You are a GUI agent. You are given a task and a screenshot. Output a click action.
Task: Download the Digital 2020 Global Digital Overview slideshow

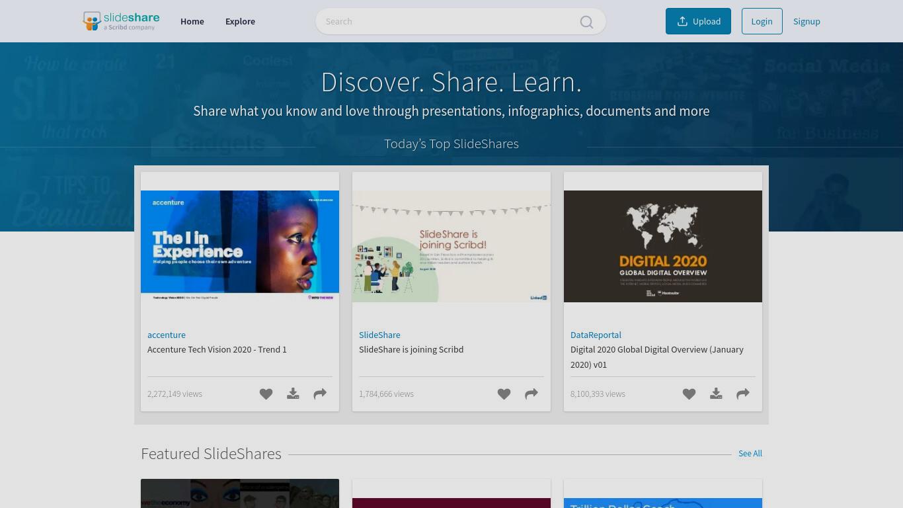(x=716, y=394)
